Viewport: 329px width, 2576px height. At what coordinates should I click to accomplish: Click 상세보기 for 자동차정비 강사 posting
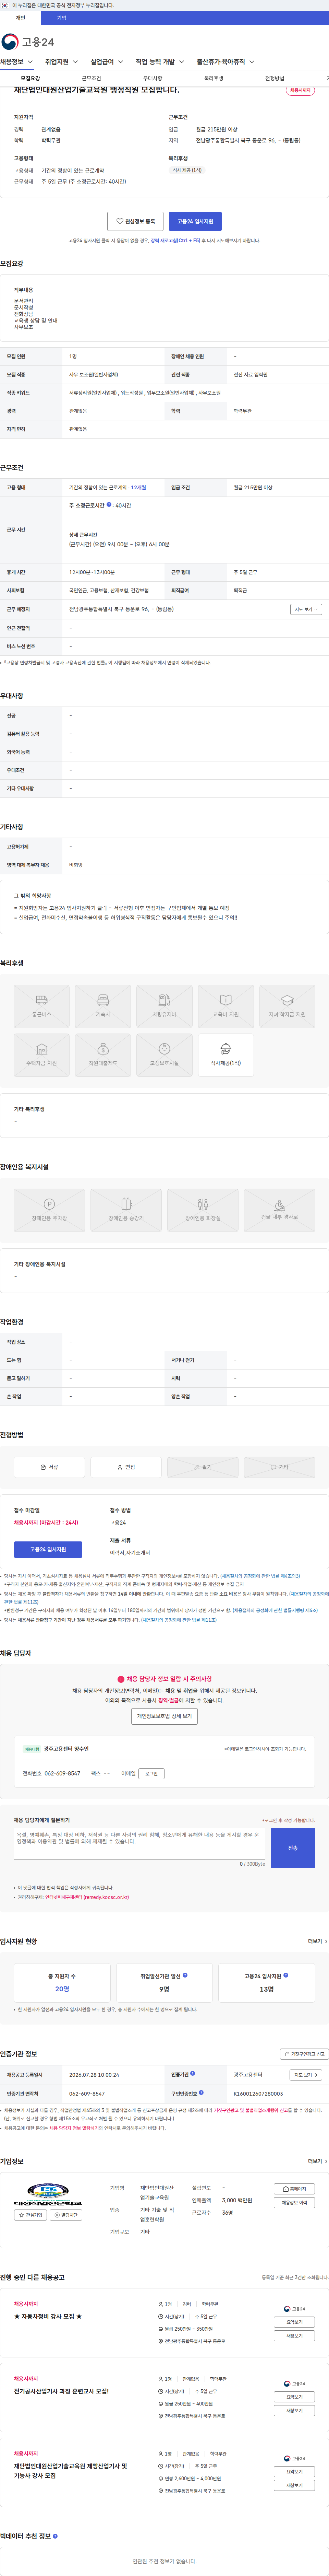pyautogui.click(x=294, y=2336)
